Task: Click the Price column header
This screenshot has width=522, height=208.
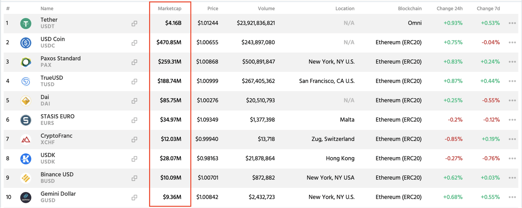Action: click(x=212, y=8)
